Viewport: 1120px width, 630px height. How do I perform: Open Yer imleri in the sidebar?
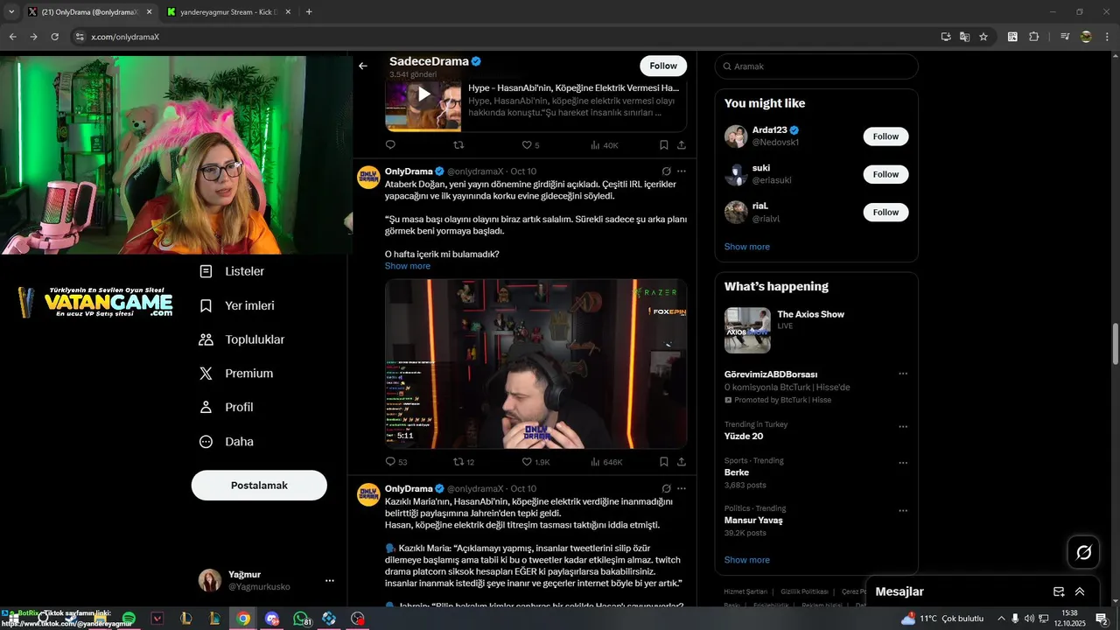[x=236, y=305]
